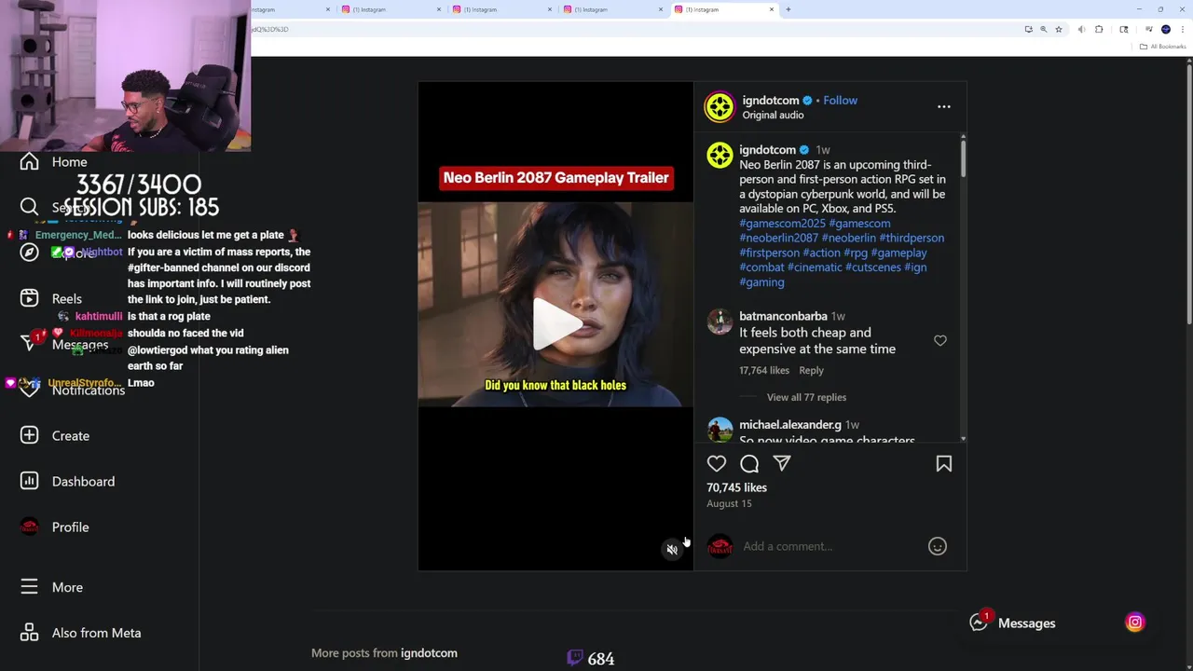Open the Also from Meta icon
The height and width of the screenshot is (671, 1193).
click(29, 633)
